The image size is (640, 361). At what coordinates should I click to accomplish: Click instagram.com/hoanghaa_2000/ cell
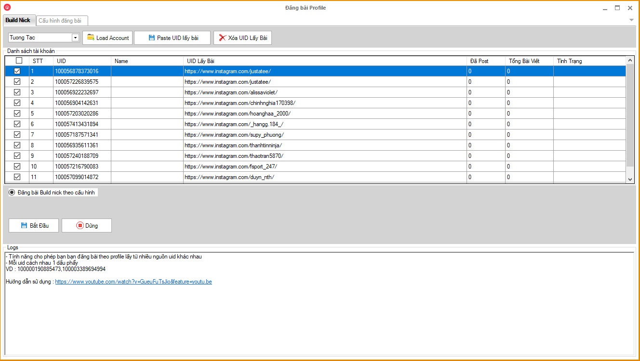click(x=325, y=114)
